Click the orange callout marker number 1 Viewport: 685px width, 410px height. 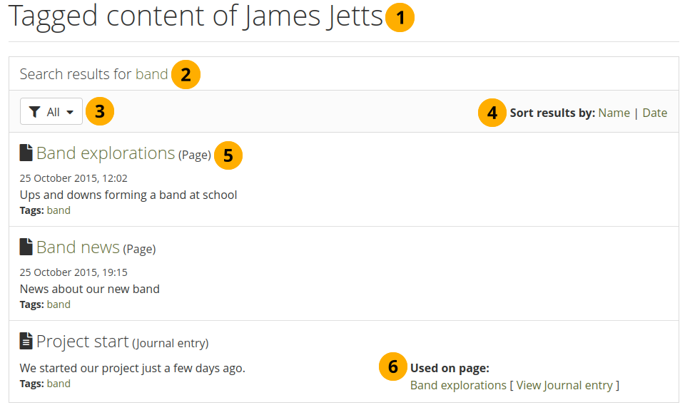tap(400, 19)
